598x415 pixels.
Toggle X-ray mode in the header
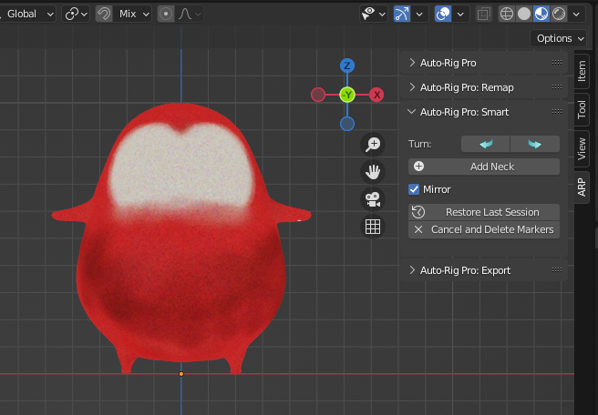483,14
